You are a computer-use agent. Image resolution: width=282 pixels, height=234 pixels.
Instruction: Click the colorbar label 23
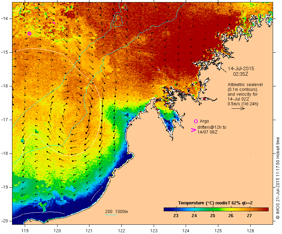pyautogui.click(x=176, y=216)
